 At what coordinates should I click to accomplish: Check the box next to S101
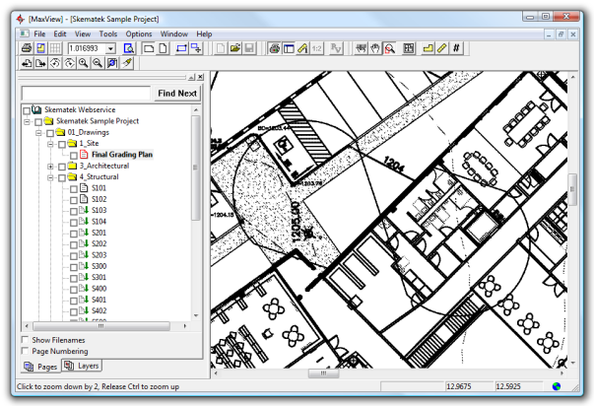[x=73, y=187]
